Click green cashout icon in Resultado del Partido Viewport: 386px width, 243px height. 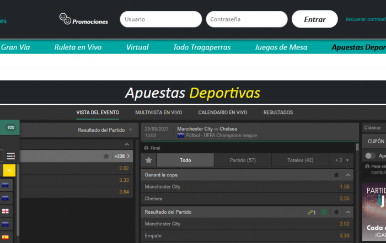point(324,212)
